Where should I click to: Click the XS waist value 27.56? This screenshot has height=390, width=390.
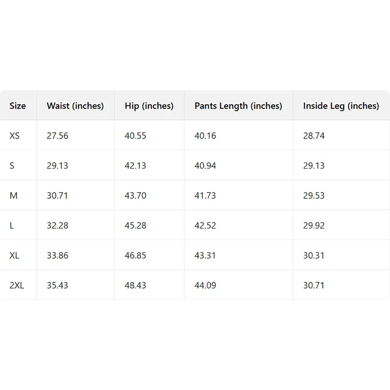pos(58,136)
